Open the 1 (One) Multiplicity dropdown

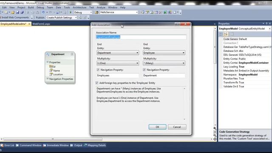(x=118, y=63)
